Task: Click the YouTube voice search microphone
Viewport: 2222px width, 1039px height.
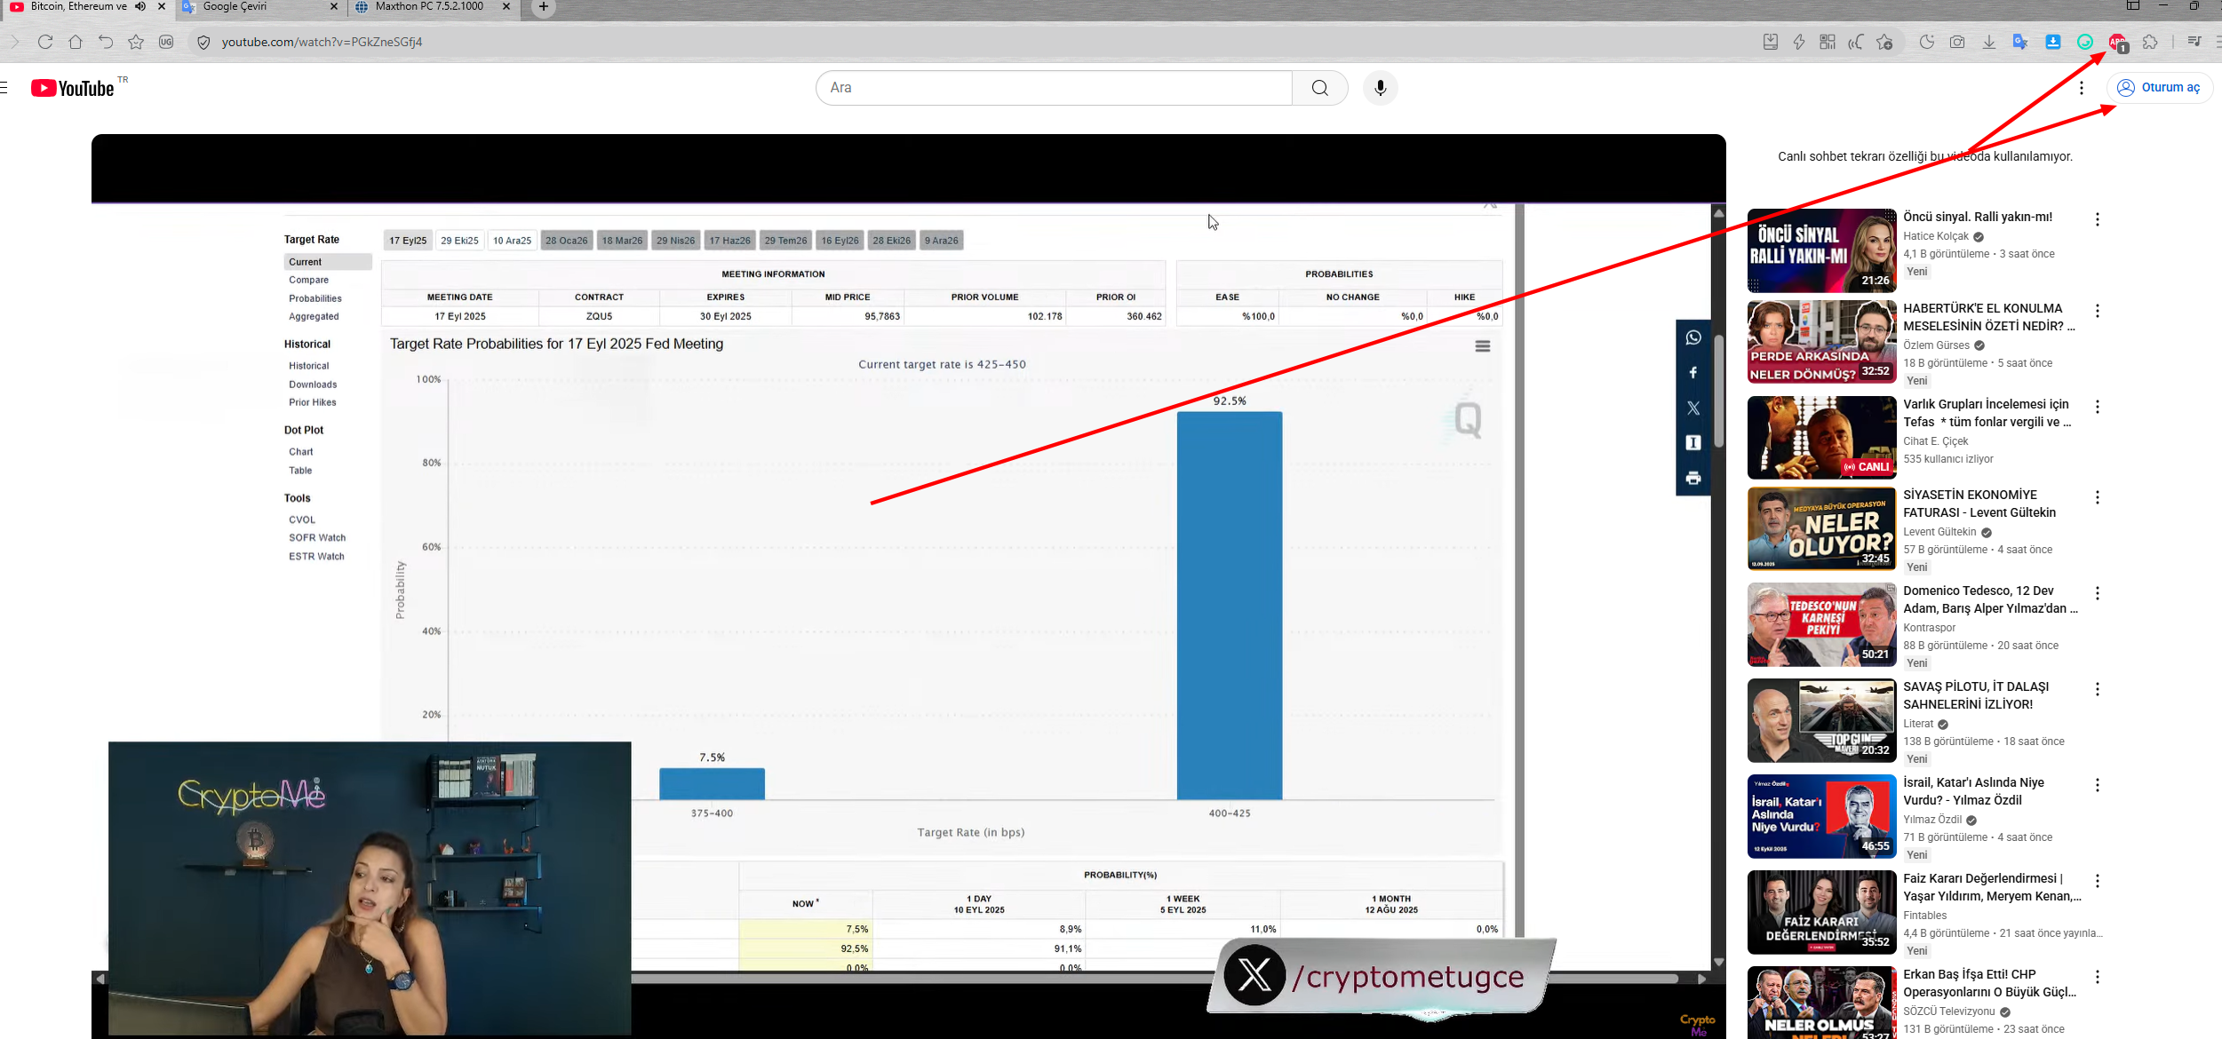Action: pos(1380,88)
